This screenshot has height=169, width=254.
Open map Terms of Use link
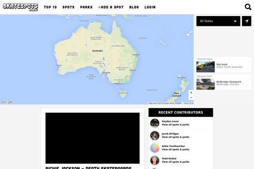click(188, 103)
